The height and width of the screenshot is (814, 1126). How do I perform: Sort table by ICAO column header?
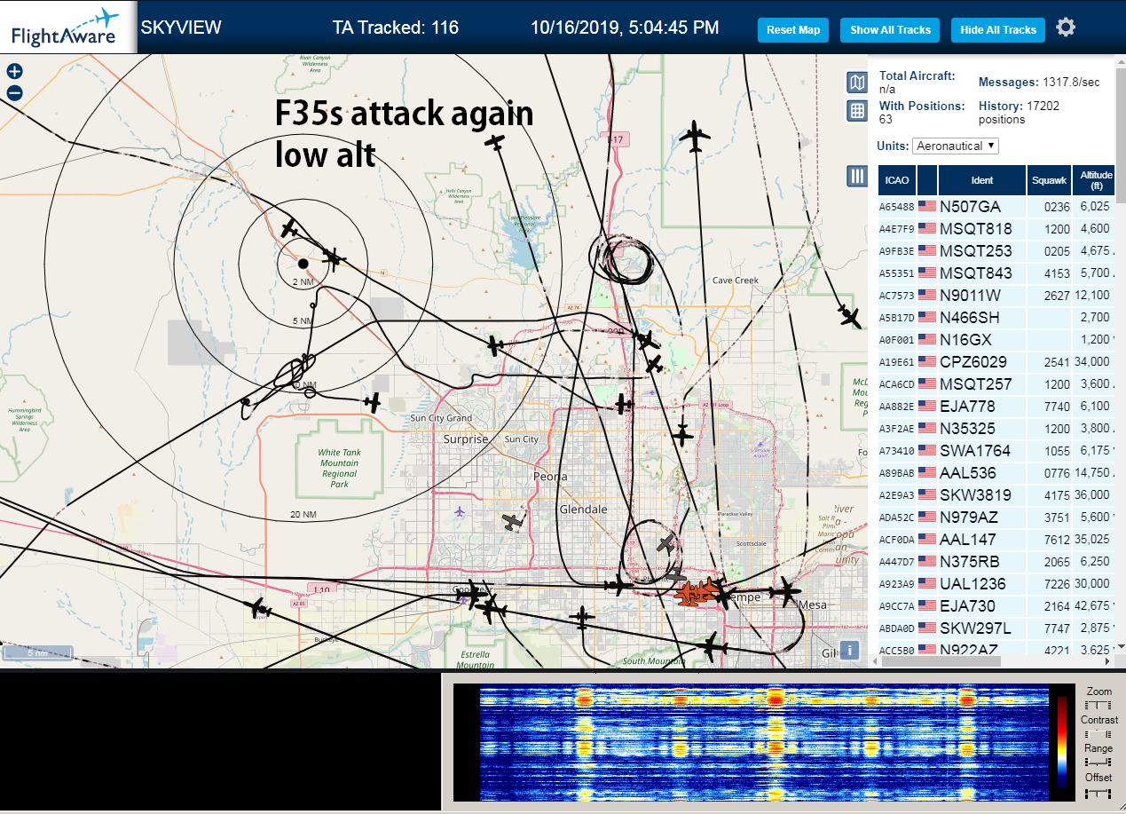[x=897, y=180]
